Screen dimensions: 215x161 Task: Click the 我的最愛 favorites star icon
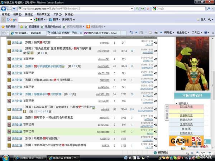(x=3, y=26)
